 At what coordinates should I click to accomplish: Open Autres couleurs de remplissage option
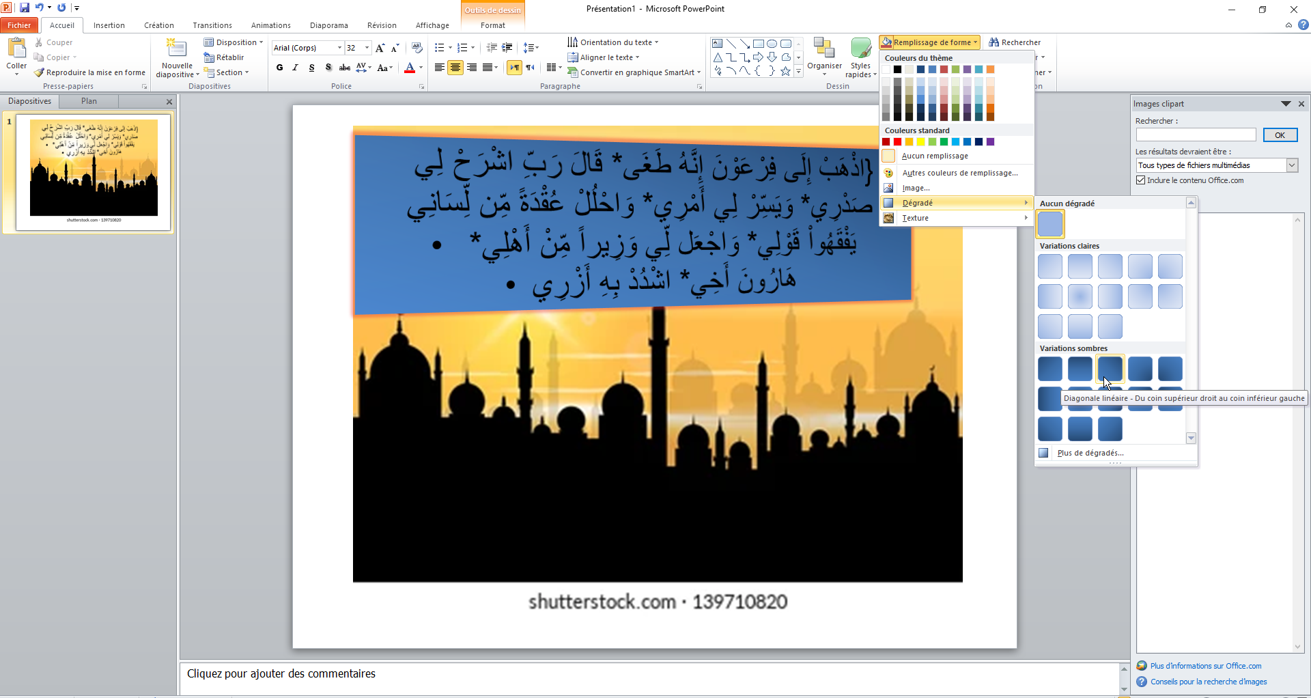(959, 173)
